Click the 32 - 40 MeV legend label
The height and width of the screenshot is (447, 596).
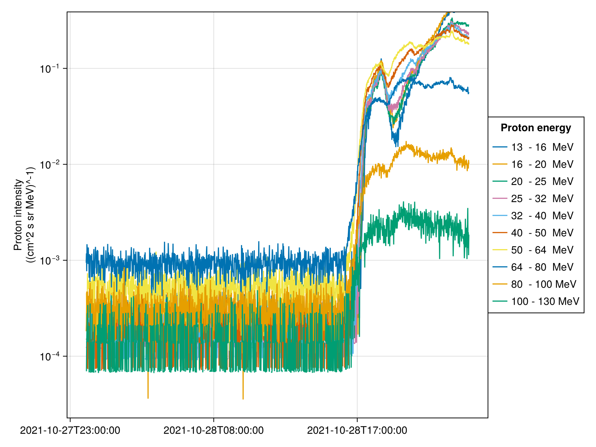pyautogui.click(x=542, y=216)
